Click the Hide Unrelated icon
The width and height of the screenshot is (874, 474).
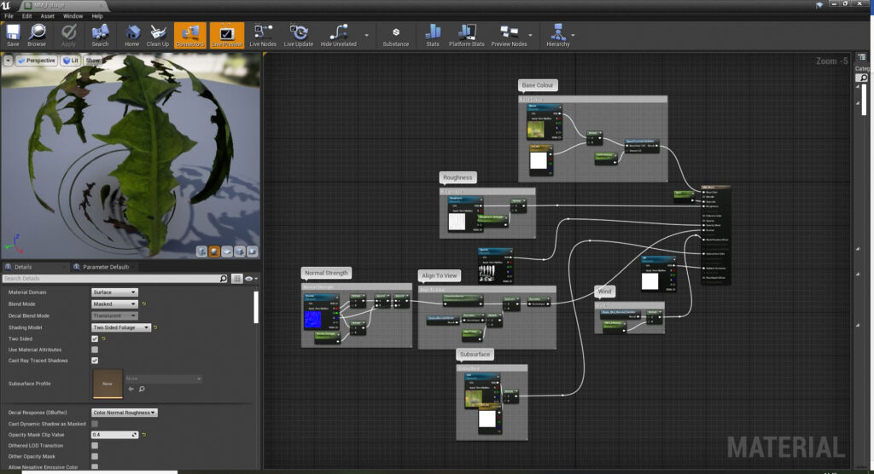pos(338,34)
